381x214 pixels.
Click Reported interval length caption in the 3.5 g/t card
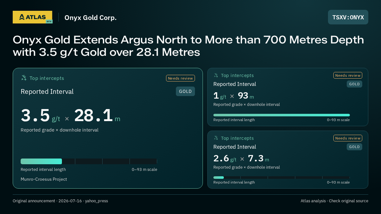point(43,169)
